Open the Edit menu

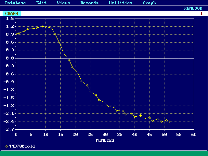pyautogui.click(x=41, y=3)
